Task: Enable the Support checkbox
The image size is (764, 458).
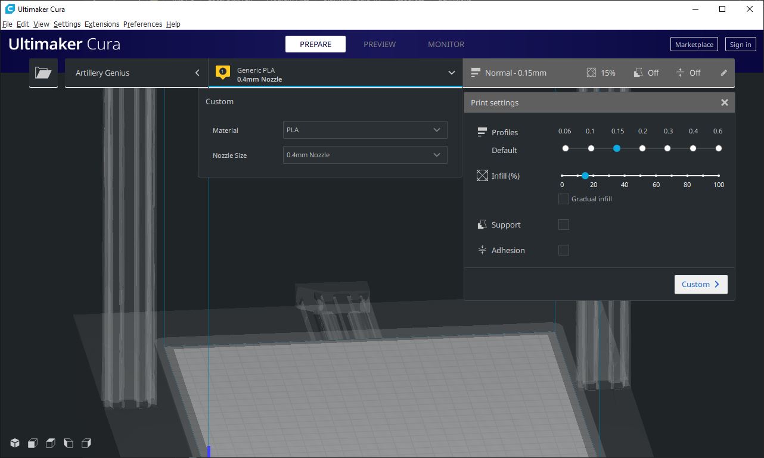Action: 563,225
